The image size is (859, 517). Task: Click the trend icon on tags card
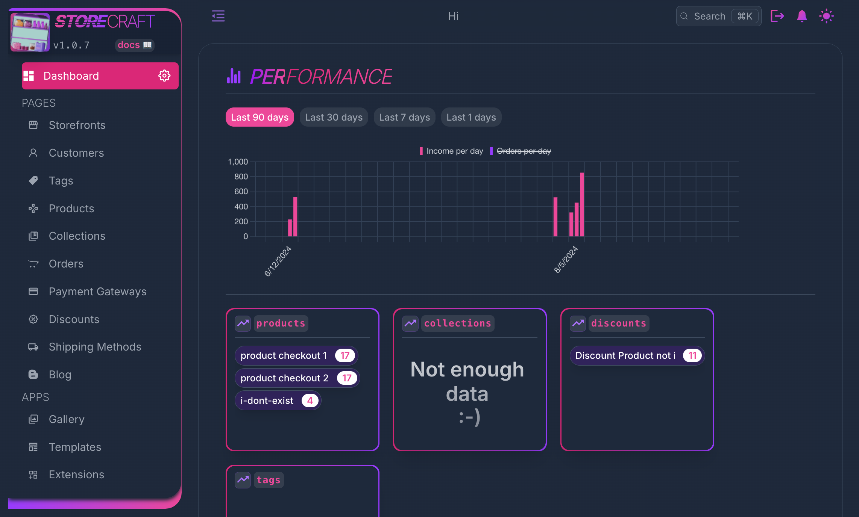243,480
